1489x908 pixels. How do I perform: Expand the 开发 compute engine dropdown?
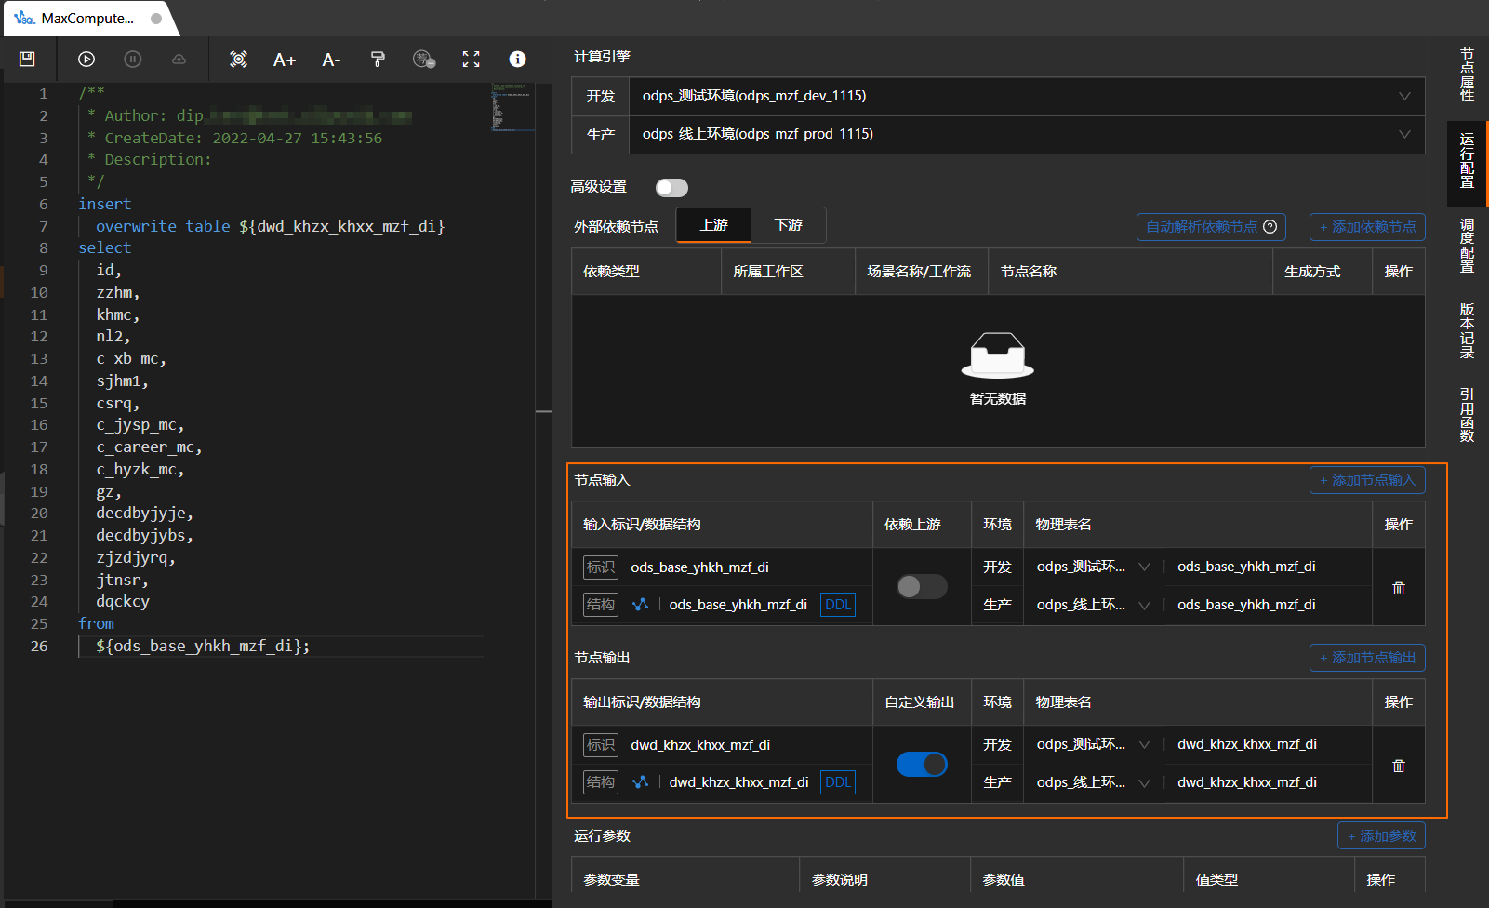[x=1404, y=97]
